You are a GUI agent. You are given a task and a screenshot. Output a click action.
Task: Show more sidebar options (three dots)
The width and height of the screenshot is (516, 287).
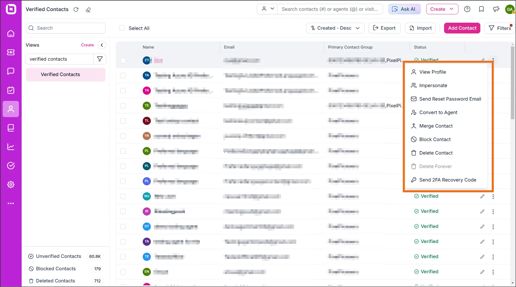[11, 203]
